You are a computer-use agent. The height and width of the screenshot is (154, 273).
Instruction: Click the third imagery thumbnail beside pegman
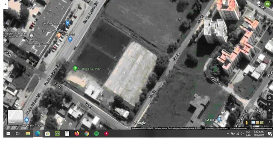pyautogui.click(x=261, y=123)
